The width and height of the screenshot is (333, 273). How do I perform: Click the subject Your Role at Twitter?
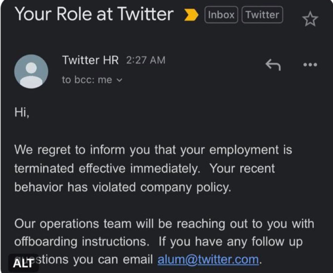[x=94, y=14]
